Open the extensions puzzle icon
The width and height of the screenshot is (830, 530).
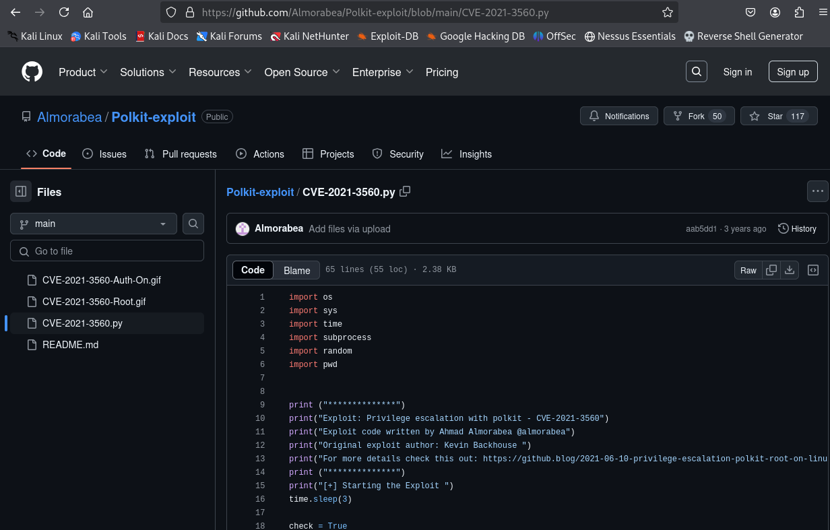pyautogui.click(x=799, y=12)
